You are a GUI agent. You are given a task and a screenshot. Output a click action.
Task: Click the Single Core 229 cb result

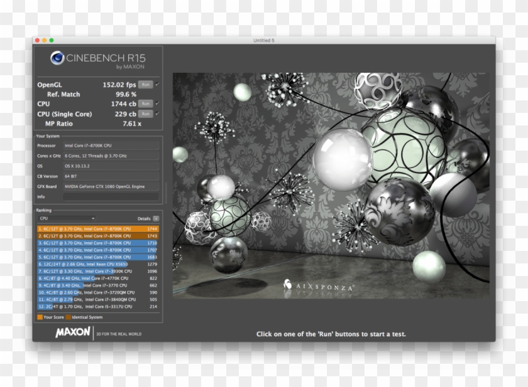(125, 114)
